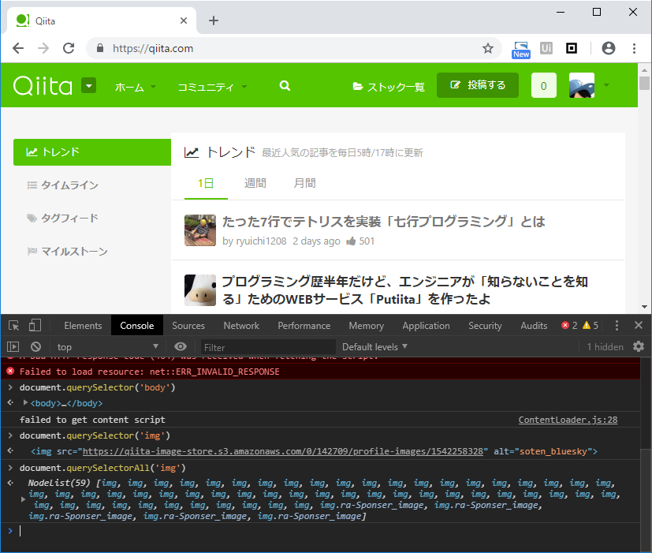Screen dimensions: 652x553
Task: Click the red error count indicator
Action: pos(569,325)
